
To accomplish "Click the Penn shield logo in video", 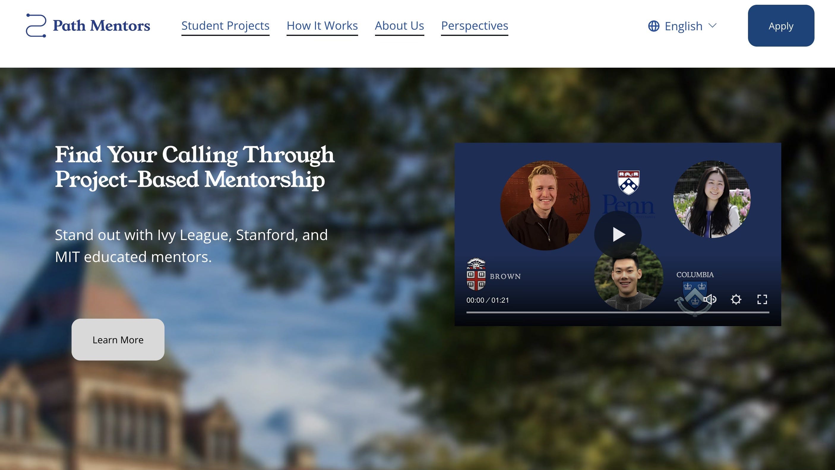I will pos(628,182).
